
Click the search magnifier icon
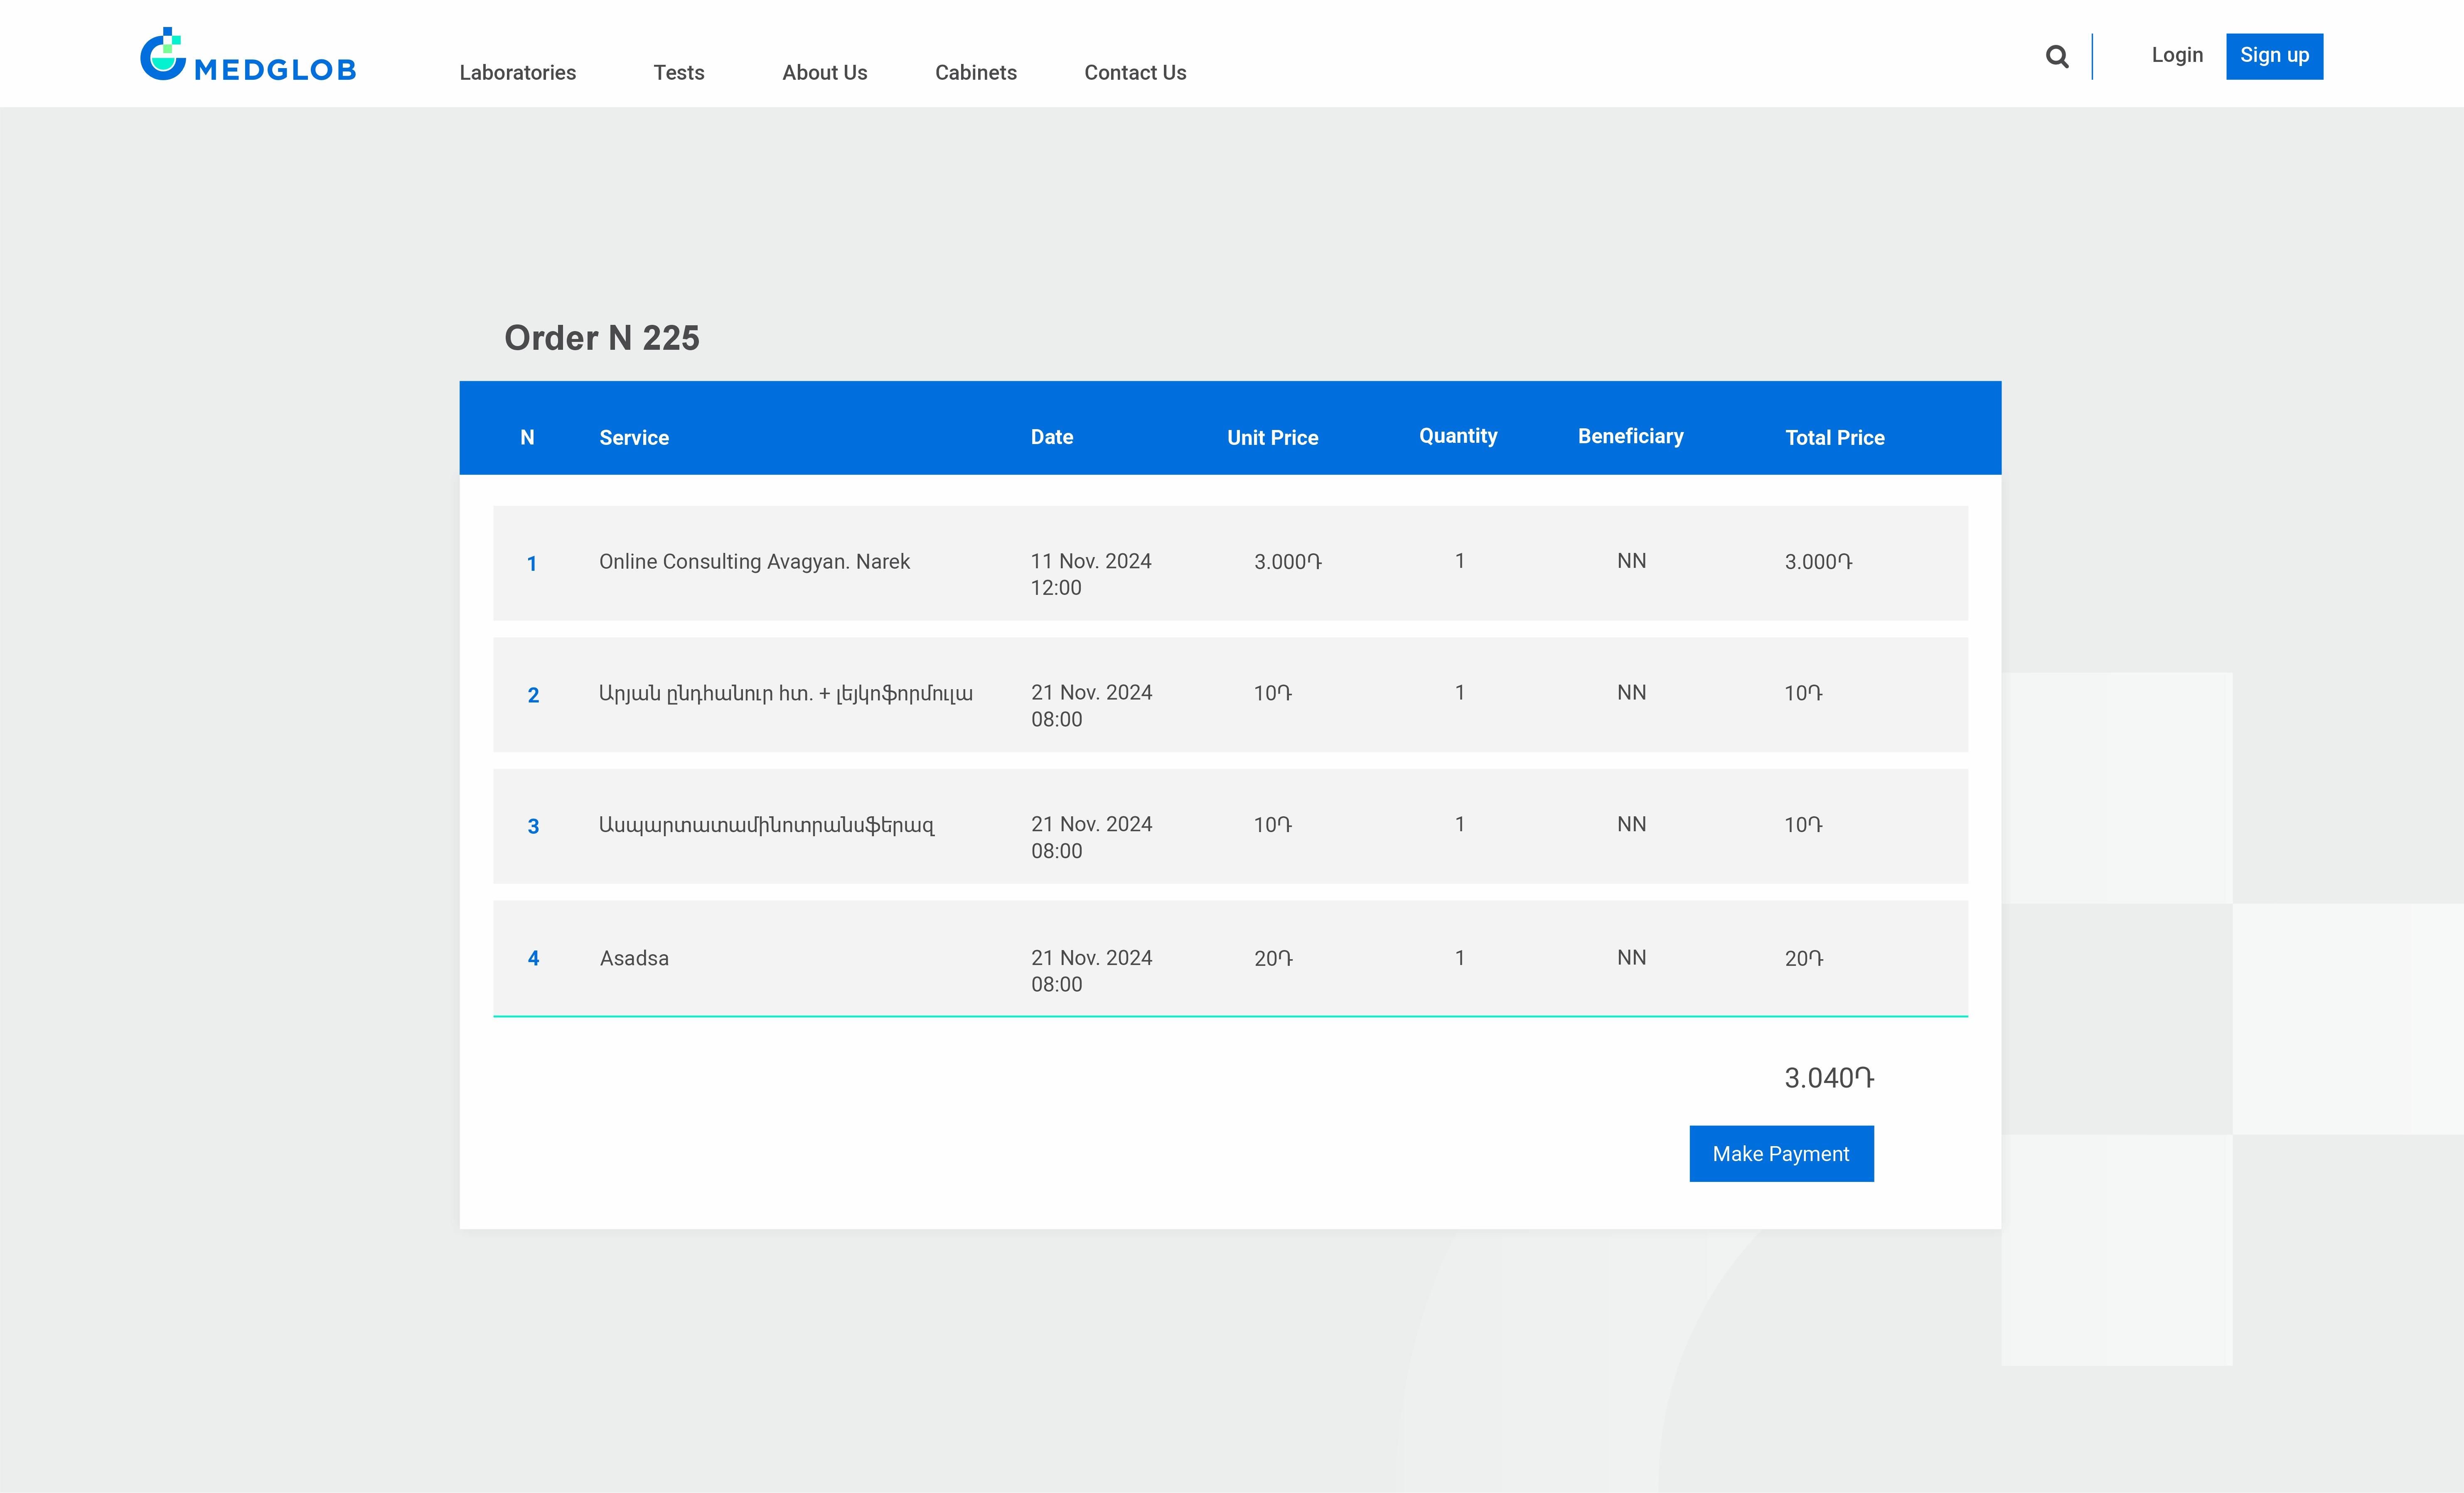pyautogui.click(x=2056, y=57)
